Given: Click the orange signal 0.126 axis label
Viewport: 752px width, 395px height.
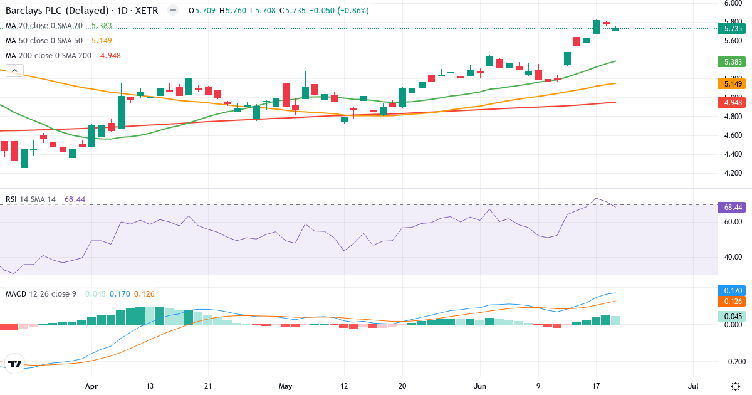Looking at the screenshot, I should tap(733, 301).
